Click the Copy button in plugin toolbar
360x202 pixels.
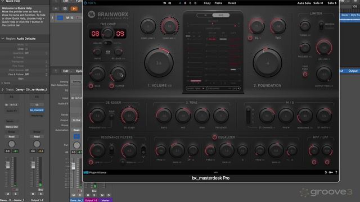[207, 3]
